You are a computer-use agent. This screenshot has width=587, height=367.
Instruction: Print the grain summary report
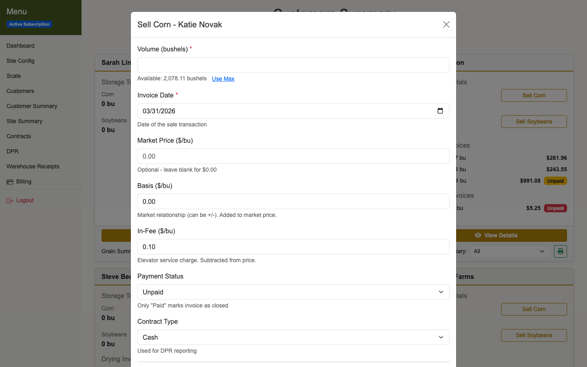click(560, 251)
